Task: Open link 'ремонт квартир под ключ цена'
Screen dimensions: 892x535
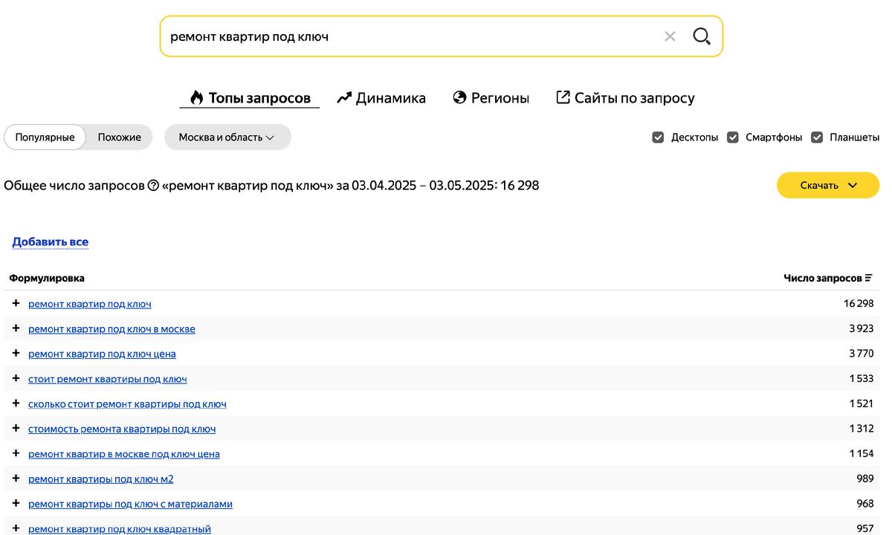Action: 102,354
